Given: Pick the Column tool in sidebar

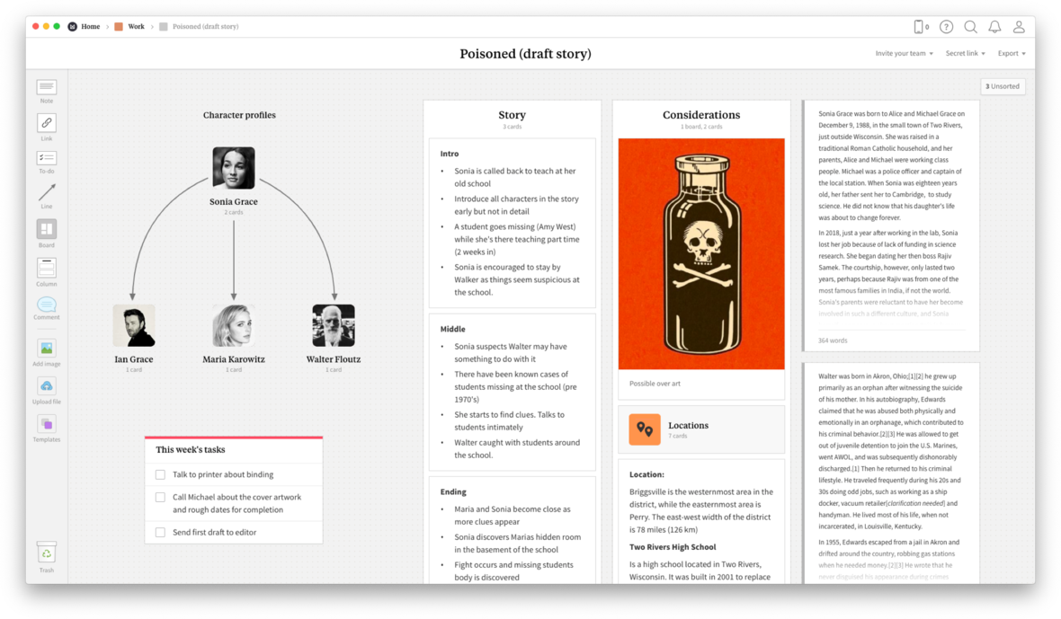Looking at the screenshot, I should coord(47,268).
